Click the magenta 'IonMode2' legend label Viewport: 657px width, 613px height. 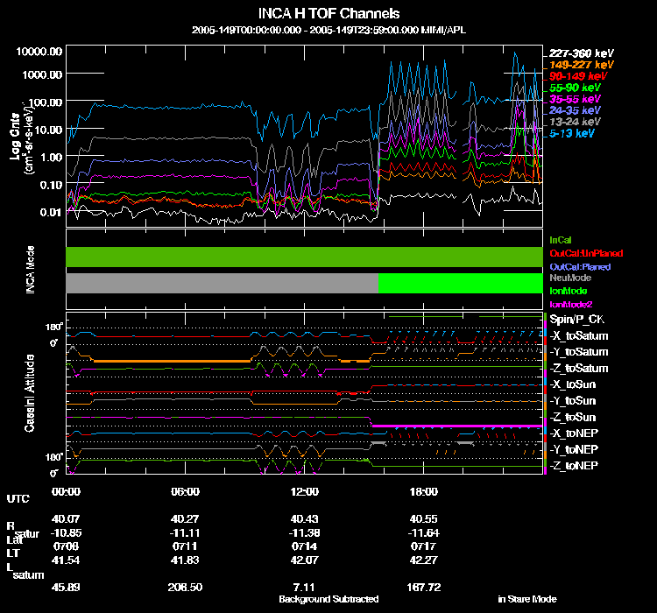tap(570, 304)
